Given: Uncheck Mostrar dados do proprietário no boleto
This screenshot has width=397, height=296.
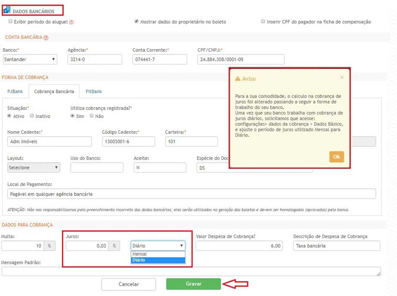Looking at the screenshot, I should 137,21.
